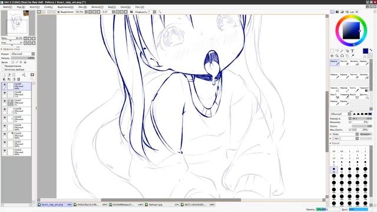Expand the brush shape row
377x212 pixels.
tap(330, 134)
